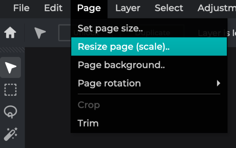
Task: Select the Marquee selection tool
Action: point(11,89)
